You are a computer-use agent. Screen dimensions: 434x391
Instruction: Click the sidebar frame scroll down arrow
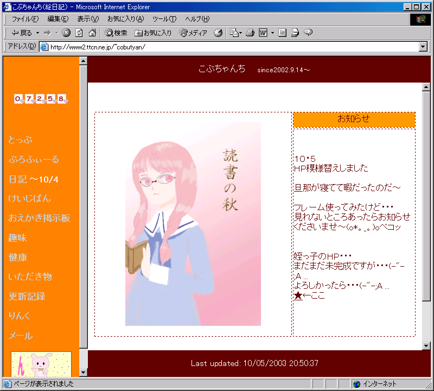click(84, 373)
